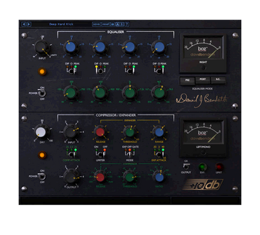Toggle the compressor POWER switch

pyautogui.click(x=42, y=176)
